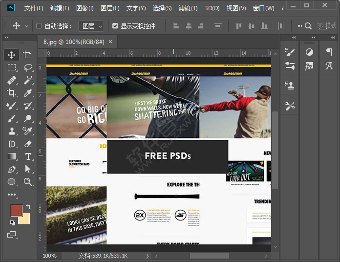Activate the Zoom tool in toolbox
340x262 pixels.
tap(28, 182)
